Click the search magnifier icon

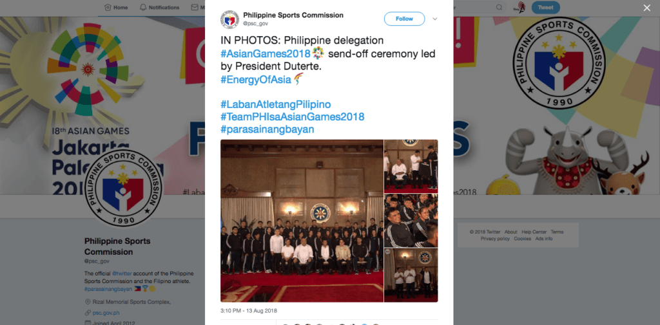coord(500,7)
